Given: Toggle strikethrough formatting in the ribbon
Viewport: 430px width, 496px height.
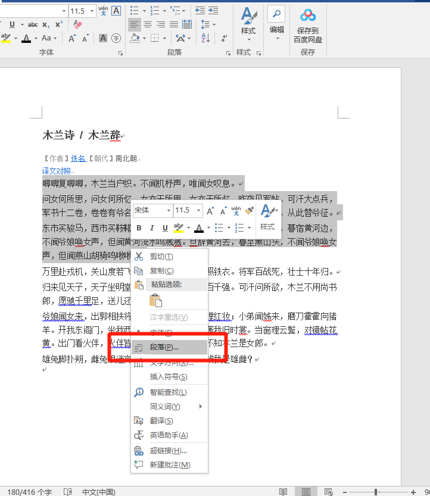Looking at the screenshot, I should tap(33, 24).
